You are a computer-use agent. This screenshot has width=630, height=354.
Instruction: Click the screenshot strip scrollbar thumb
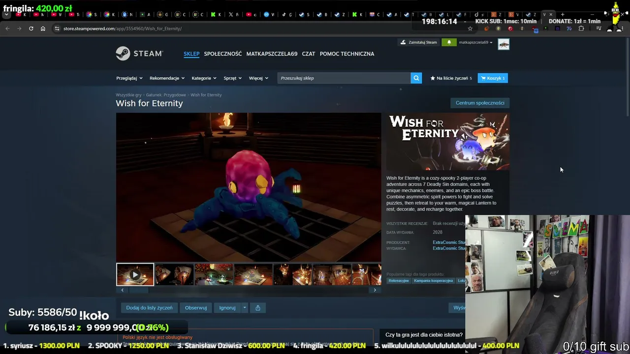[138, 290]
